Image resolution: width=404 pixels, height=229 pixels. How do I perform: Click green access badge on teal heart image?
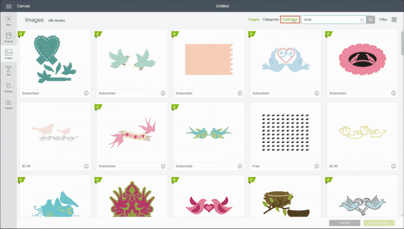click(x=21, y=34)
